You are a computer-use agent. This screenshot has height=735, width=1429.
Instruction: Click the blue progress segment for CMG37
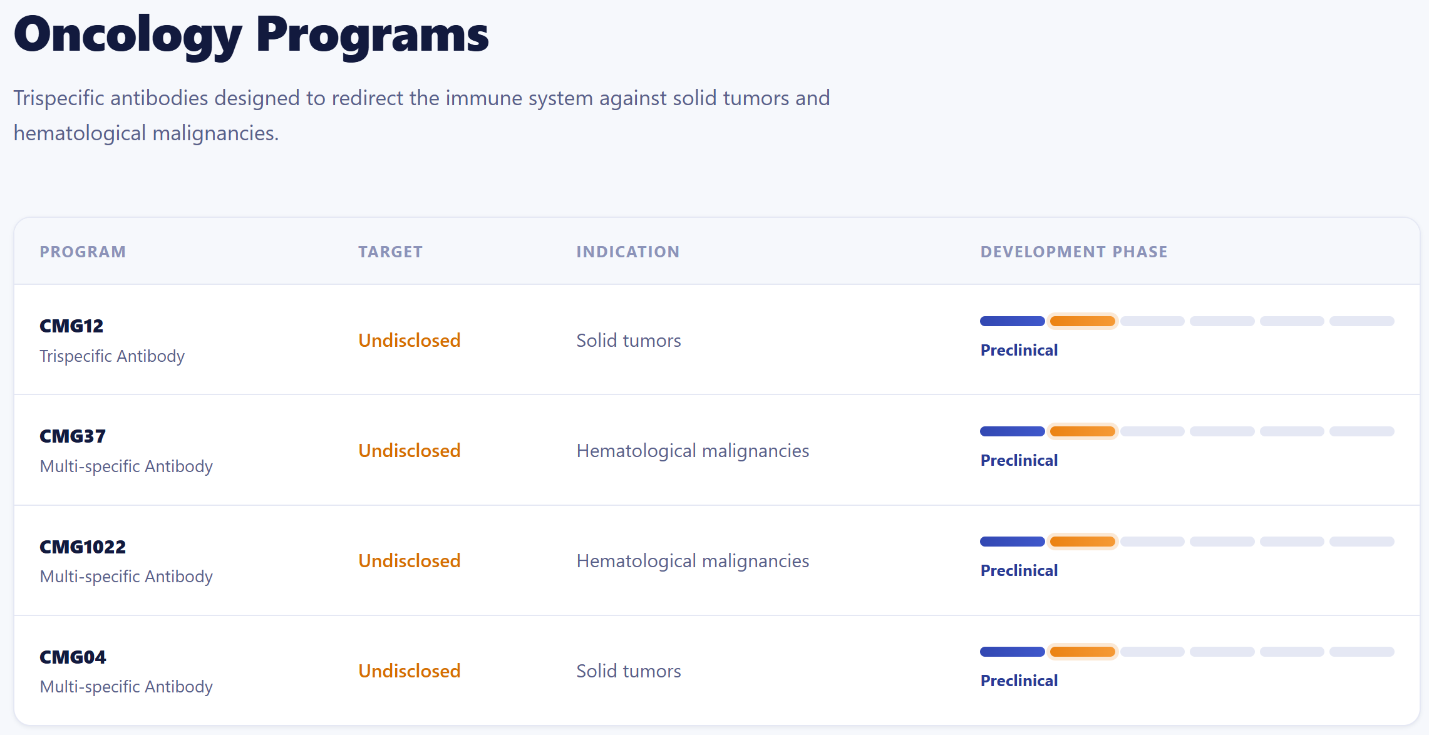pos(1012,431)
